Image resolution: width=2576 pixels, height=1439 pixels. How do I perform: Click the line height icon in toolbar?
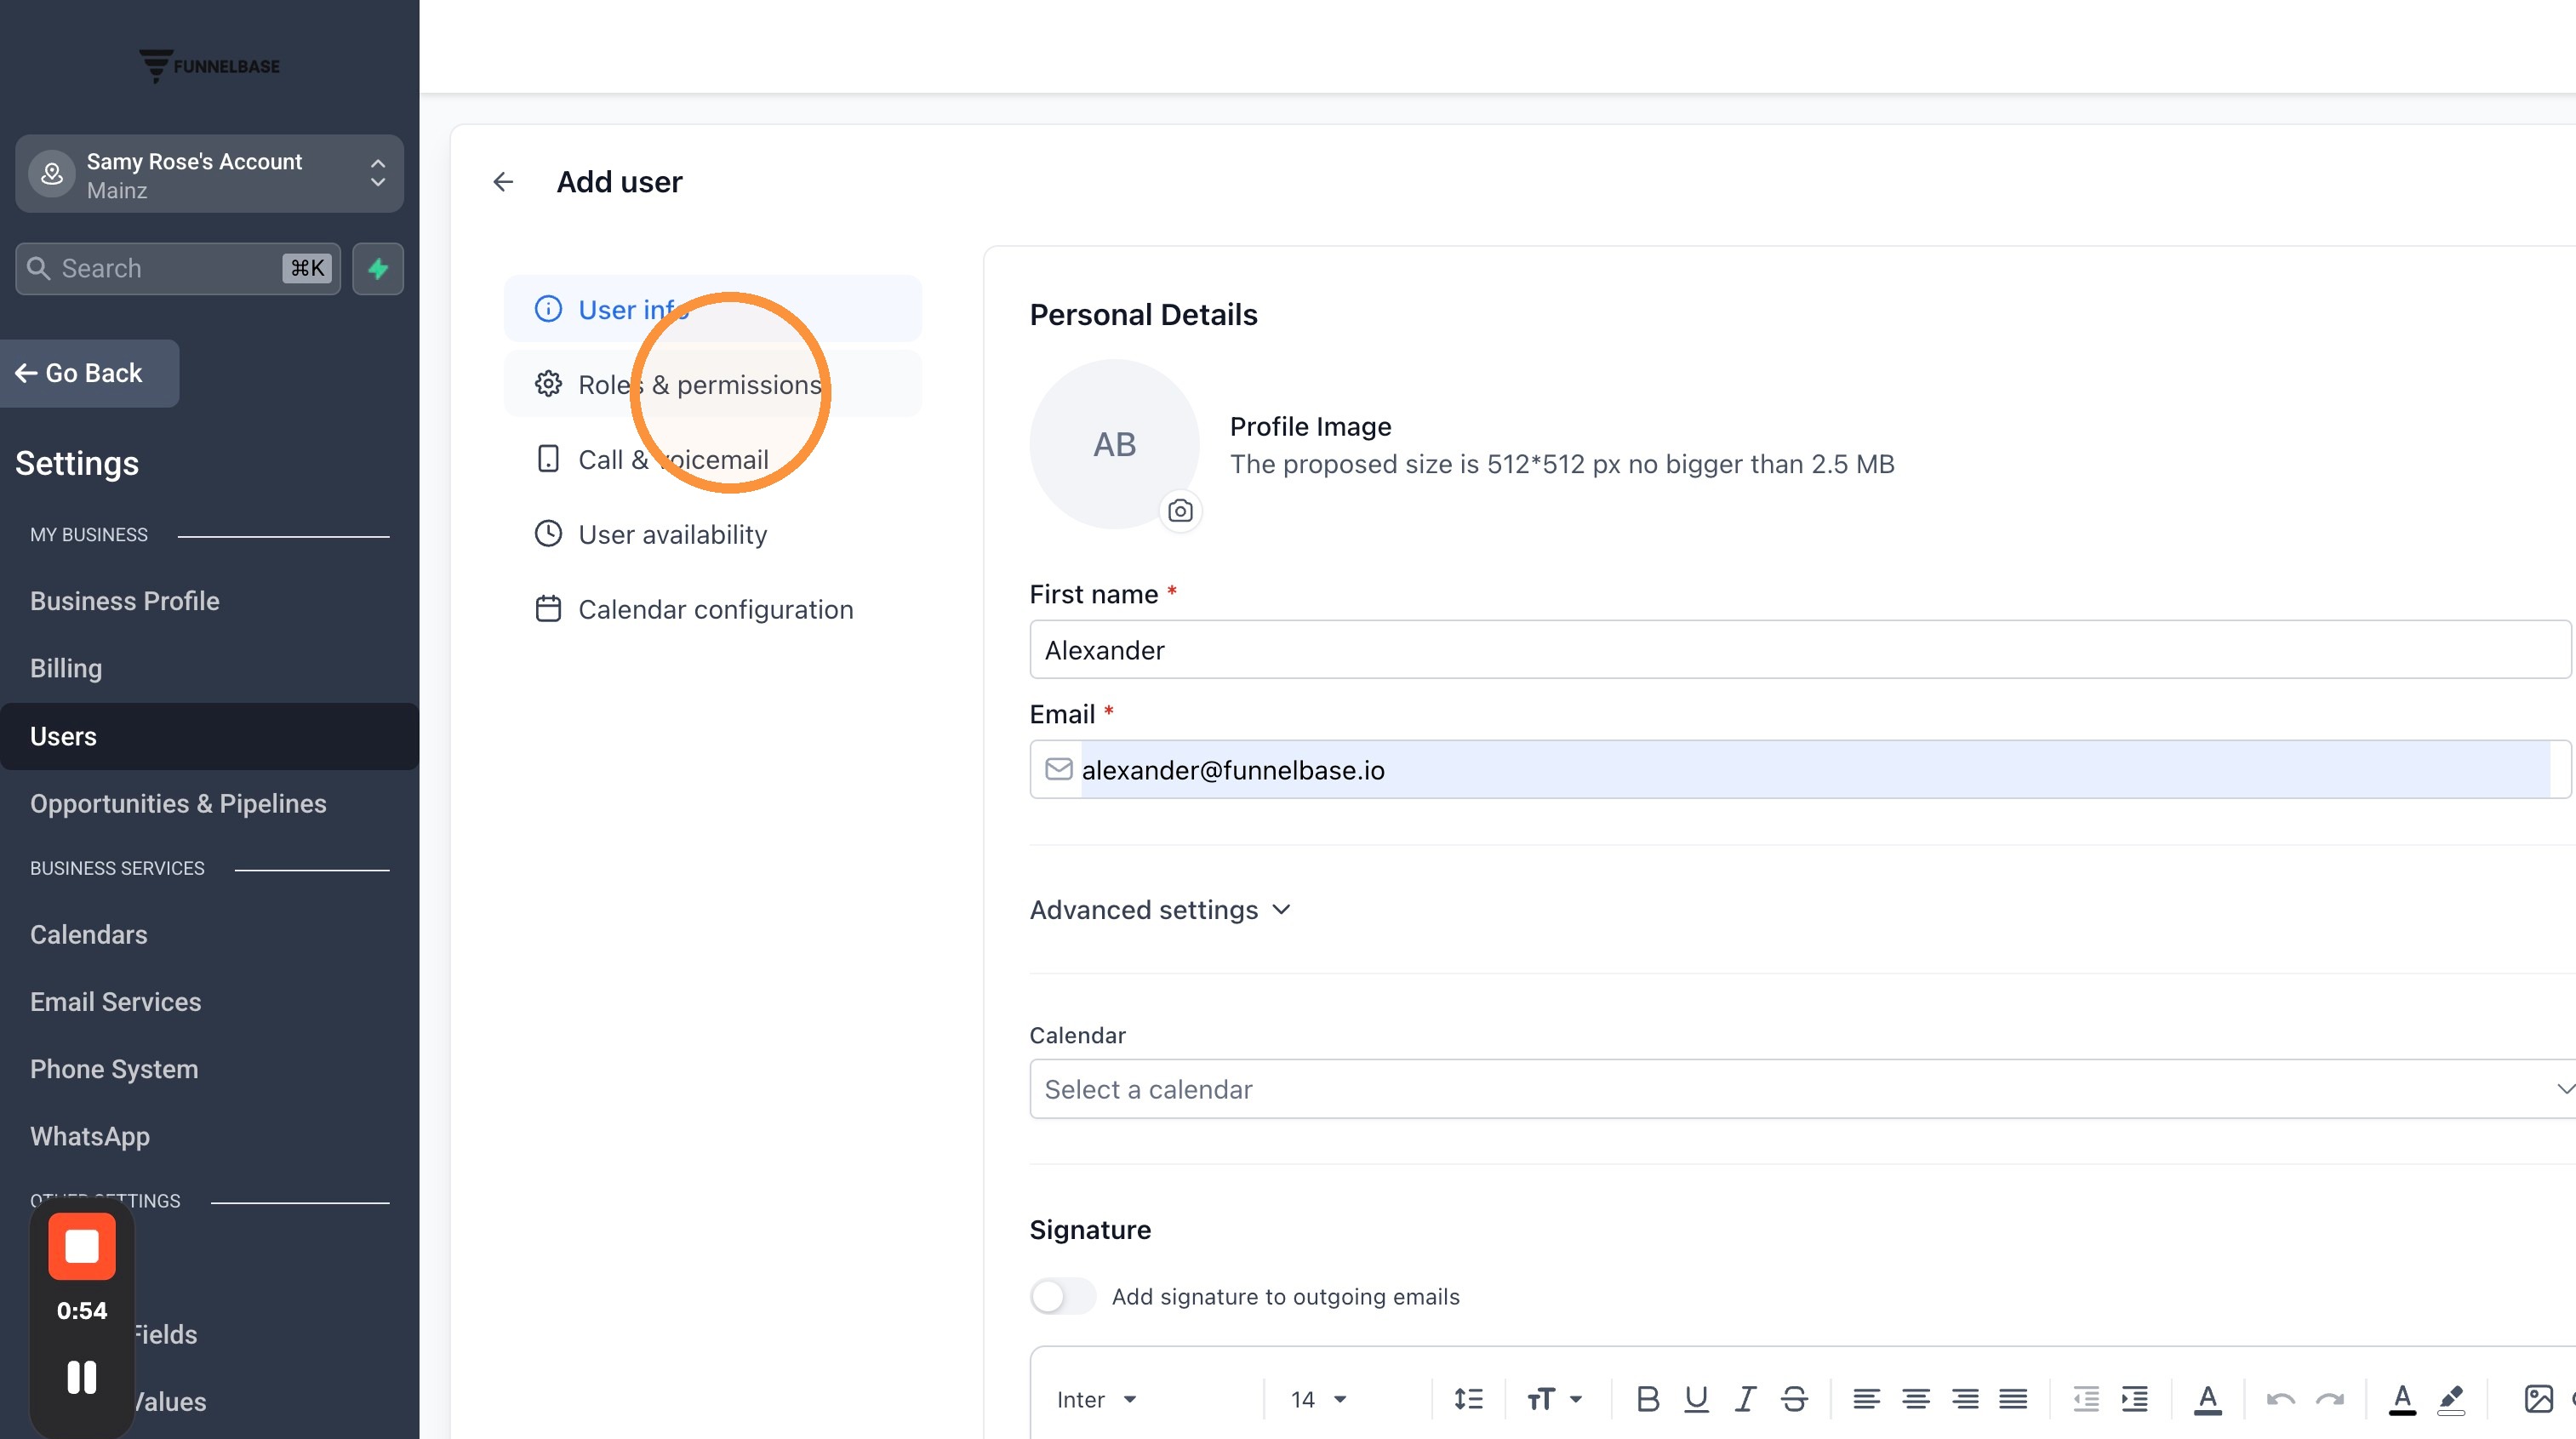tap(1468, 1399)
